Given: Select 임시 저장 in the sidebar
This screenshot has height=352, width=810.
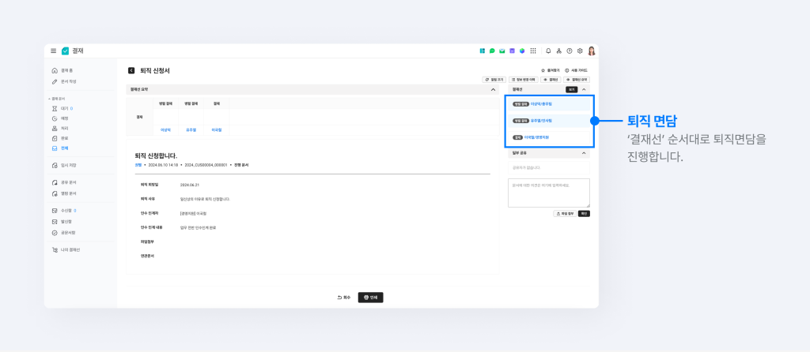Looking at the screenshot, I should point(68,165).
